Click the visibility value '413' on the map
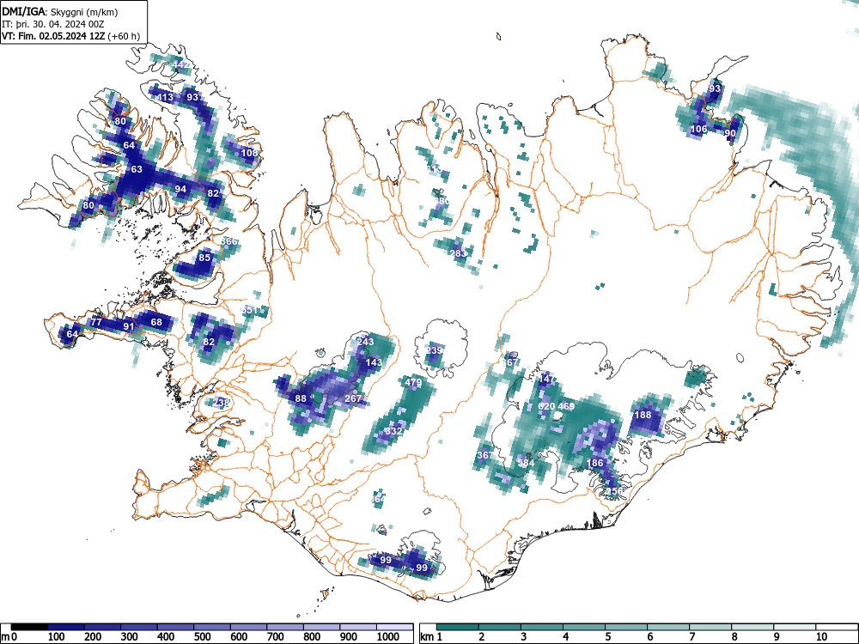859x644 pixels. click(x=165, y=98)
